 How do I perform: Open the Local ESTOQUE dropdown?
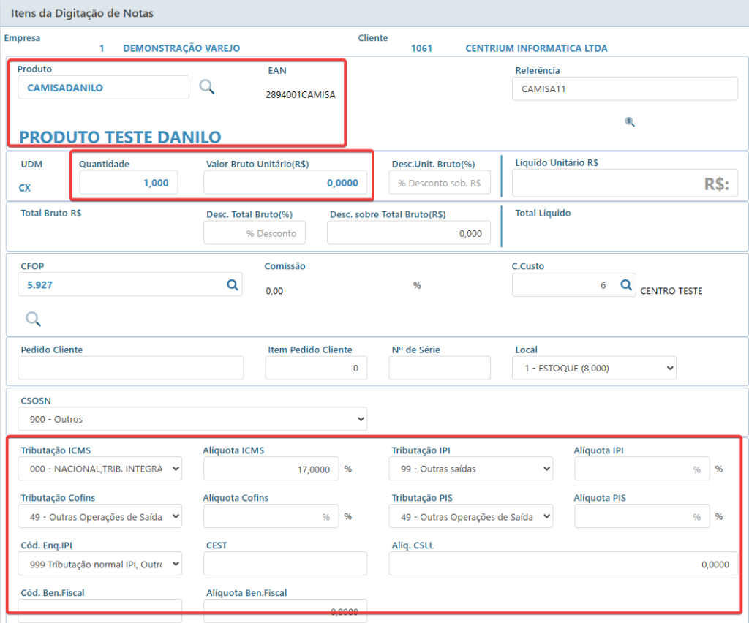594,368
